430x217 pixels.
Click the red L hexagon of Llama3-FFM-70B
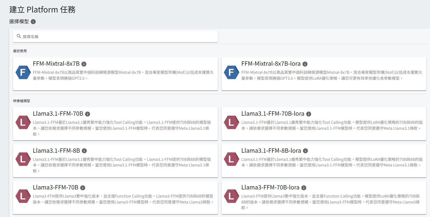click(23, 196)
